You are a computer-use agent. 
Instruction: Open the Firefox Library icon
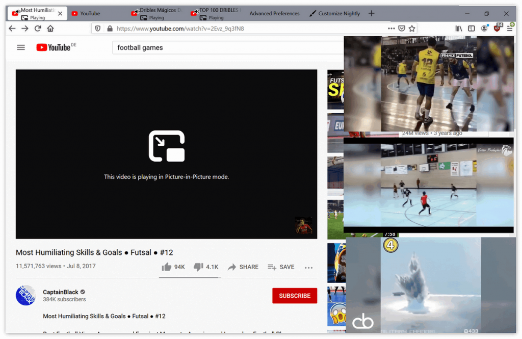point(459,29)
